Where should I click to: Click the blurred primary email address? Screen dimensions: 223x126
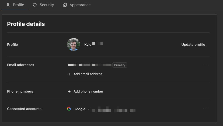tap(89, 65)
